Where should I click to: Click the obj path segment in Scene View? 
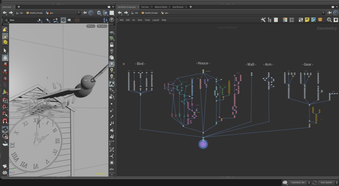coord(21,13)
